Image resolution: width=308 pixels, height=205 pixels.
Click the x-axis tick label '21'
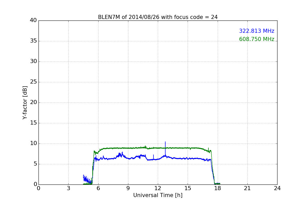[x=247, y=188]
